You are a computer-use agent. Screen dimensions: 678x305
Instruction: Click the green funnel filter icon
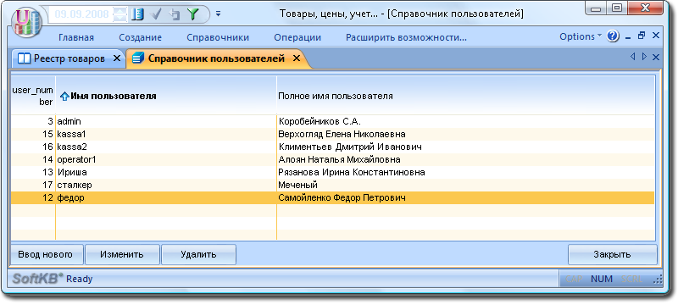192,14
